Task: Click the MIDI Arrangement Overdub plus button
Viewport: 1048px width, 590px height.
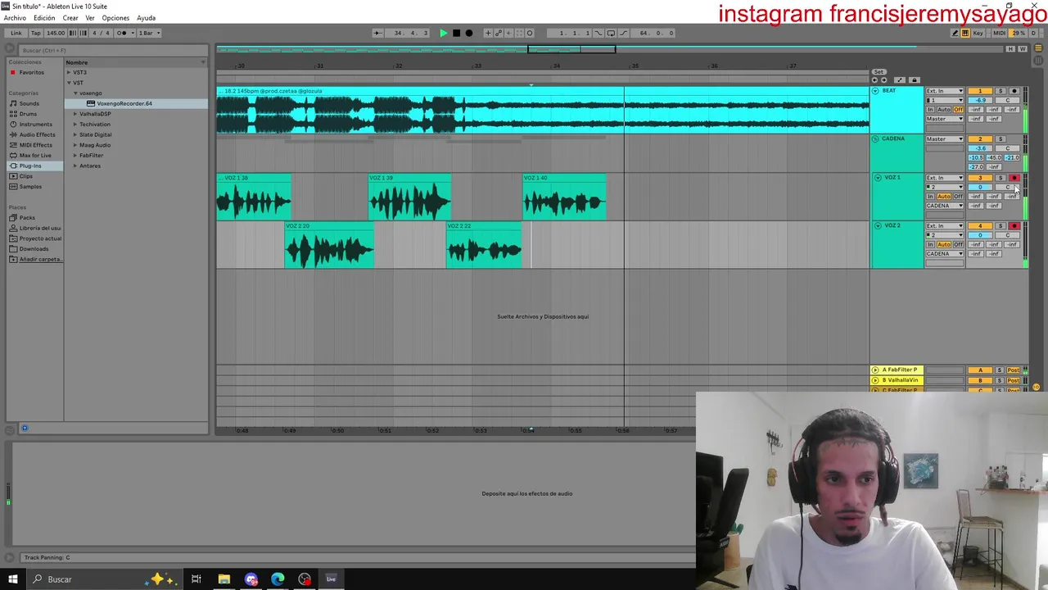Action: tap(488, 33)
